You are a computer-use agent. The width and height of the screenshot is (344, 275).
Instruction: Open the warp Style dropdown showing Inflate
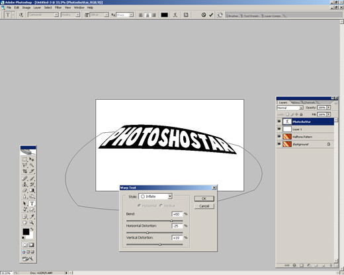coord(155,196)
